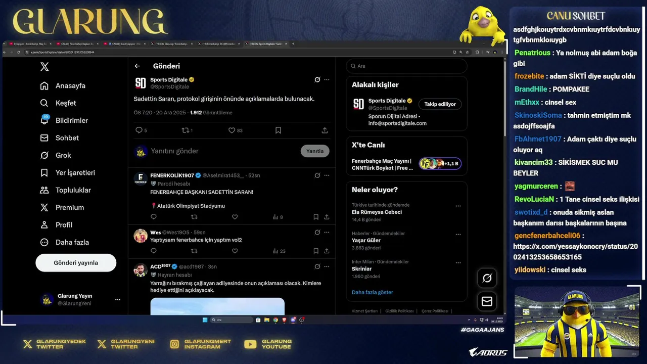This screenshot has height=364, width=647.
Task: Open Ela Rümeysa Cebeci trend
Action: 377,212
